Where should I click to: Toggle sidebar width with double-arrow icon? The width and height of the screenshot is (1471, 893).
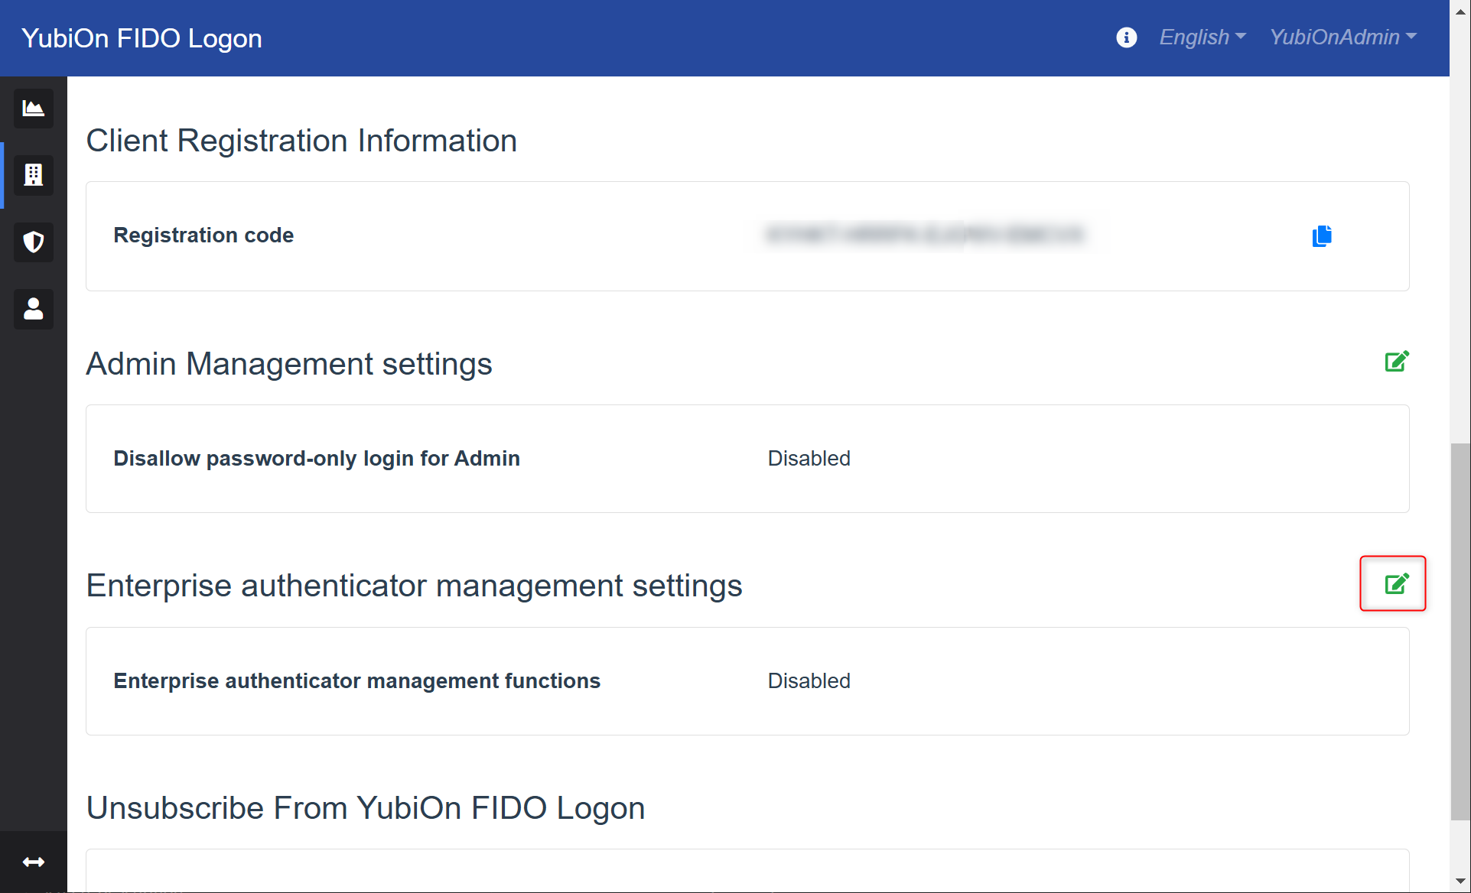click(34, 862)
